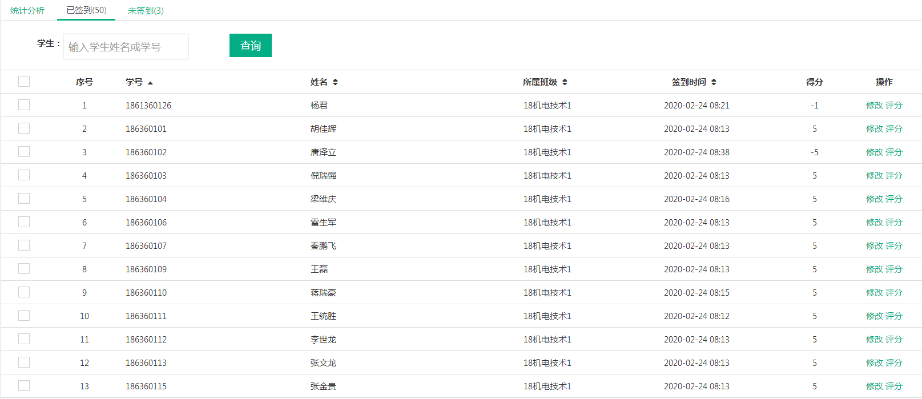The image size is (922, 399).
Task: Sort by class column arrows
Action: [x=565, y=82]
